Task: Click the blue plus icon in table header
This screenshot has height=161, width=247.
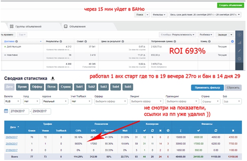Action: point(232,41)
